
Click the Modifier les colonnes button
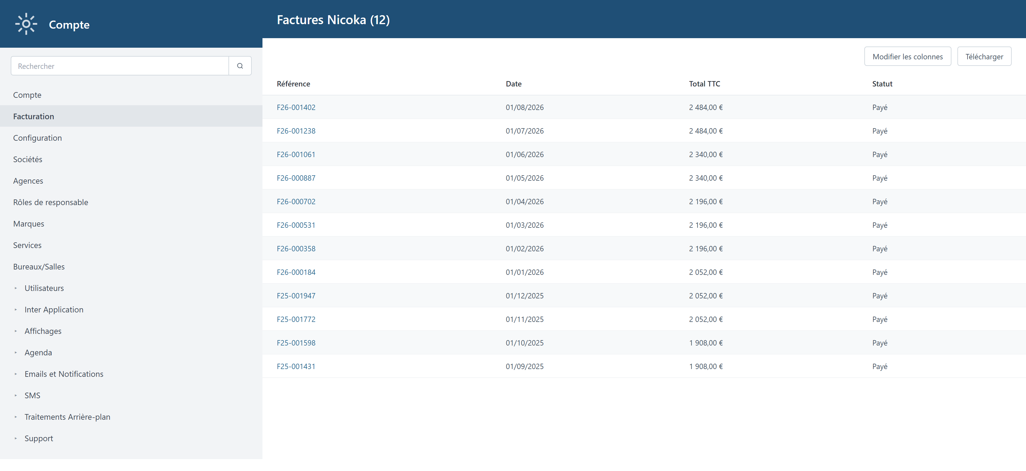click(907, 57)
